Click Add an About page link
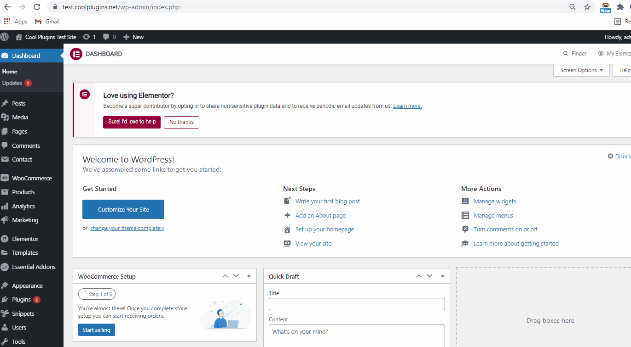This screenshot has width=631, height=347. (320, 215)
